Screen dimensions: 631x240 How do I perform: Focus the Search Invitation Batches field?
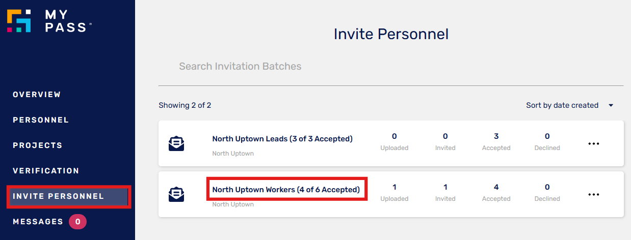(391, 67)
